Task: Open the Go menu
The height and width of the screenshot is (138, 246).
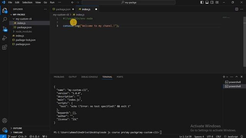Action: [x=45, y=2]
